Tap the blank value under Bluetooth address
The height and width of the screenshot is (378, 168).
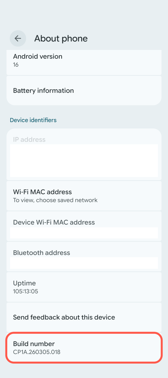84,263
